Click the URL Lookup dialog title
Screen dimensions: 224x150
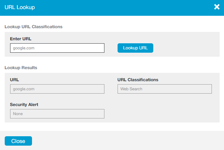[20, 7]
